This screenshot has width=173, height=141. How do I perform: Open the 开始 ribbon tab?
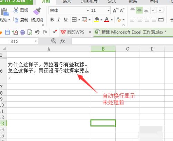46,1
